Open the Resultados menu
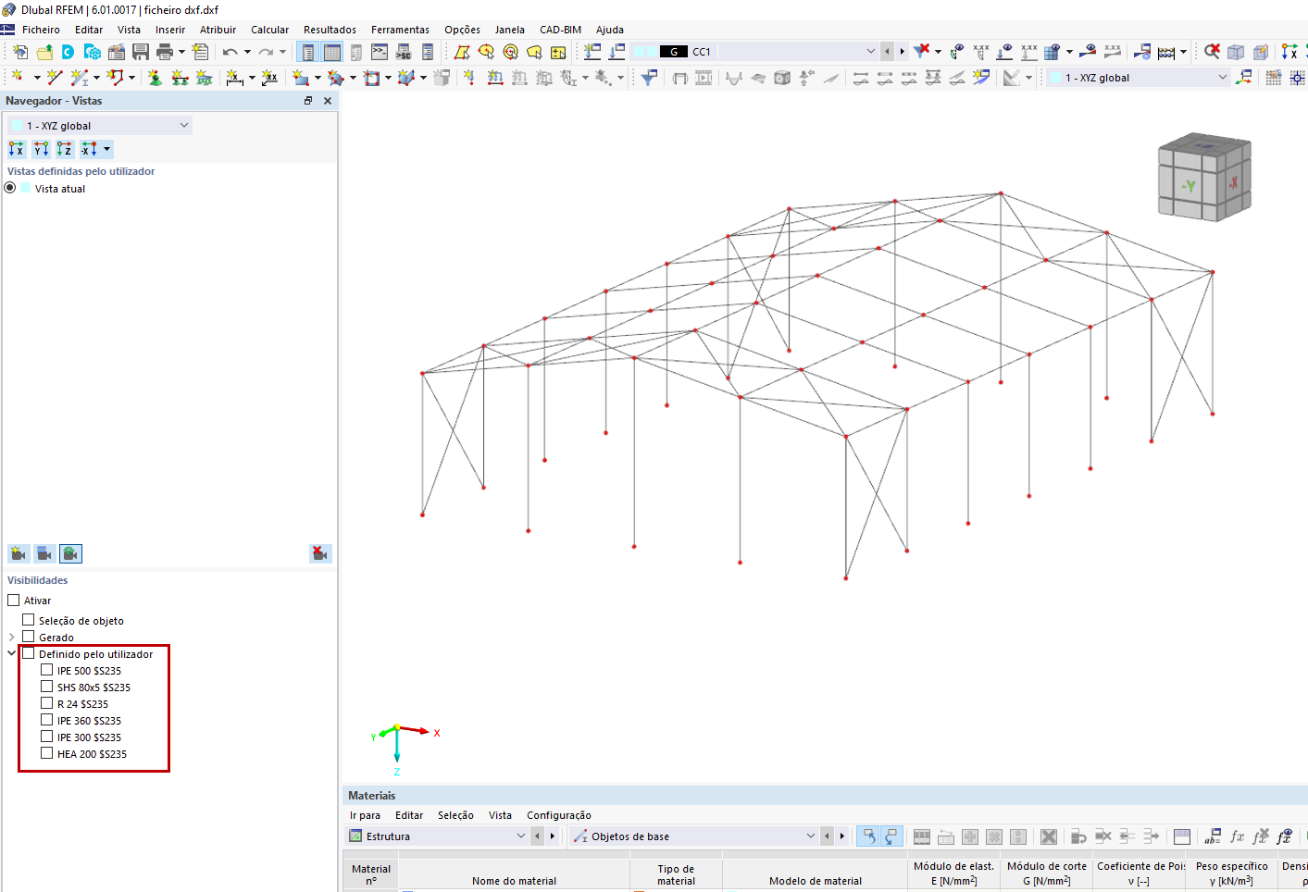The height and width of the screenshot is (892, 1308). tap(330, 30)
